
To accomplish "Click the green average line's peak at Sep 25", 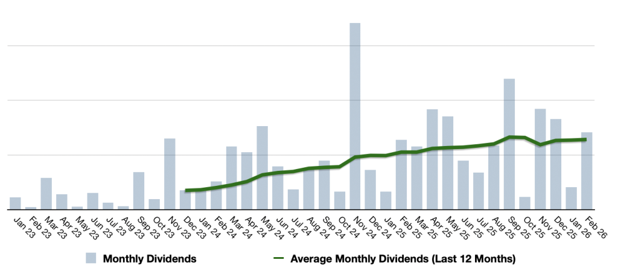I will tap(509, 137).
